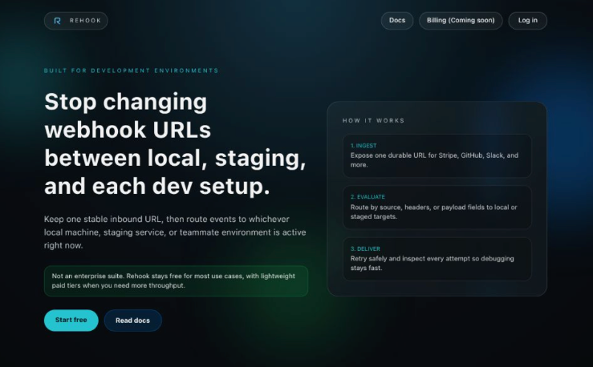Click the Start free button
This screenshot has width=593, height=367.
[71, 321]
